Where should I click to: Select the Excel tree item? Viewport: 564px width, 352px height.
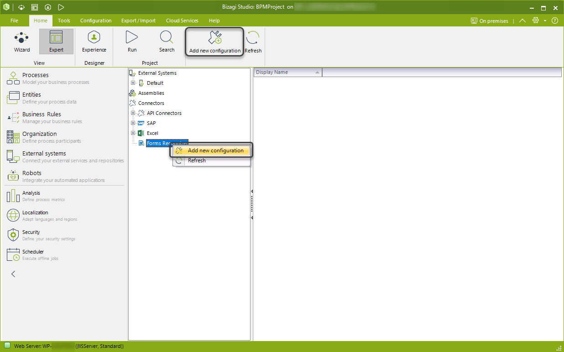[x=152, y=133]
